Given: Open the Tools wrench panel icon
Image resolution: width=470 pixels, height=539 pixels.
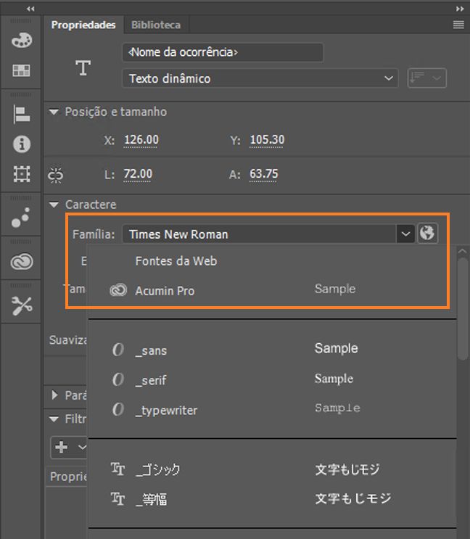Looking at the screenshot, I should (22, 305).
